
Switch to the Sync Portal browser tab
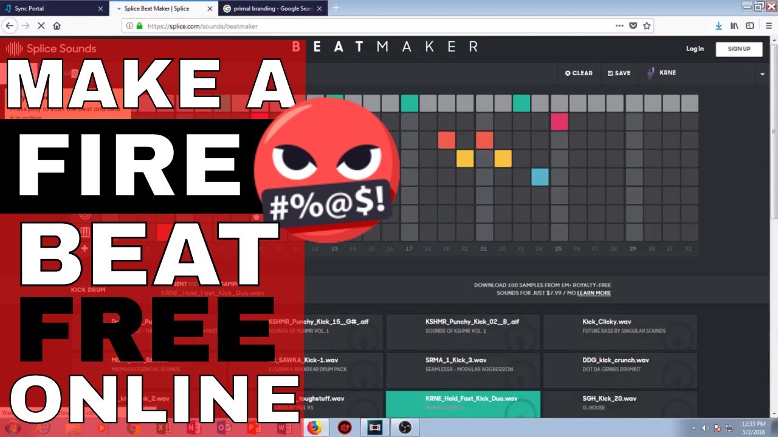click(54, 8)
